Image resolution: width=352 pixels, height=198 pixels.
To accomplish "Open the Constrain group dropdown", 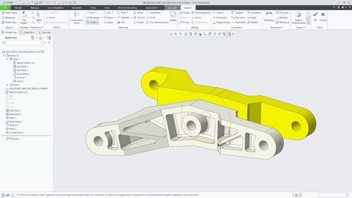I will [237, 28].
